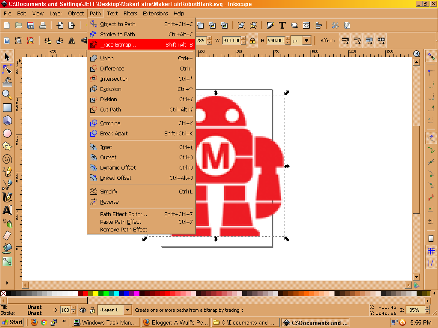Select the Text tool in toolbox
This screenshot has height=328, width=438.
pos(7,210)
